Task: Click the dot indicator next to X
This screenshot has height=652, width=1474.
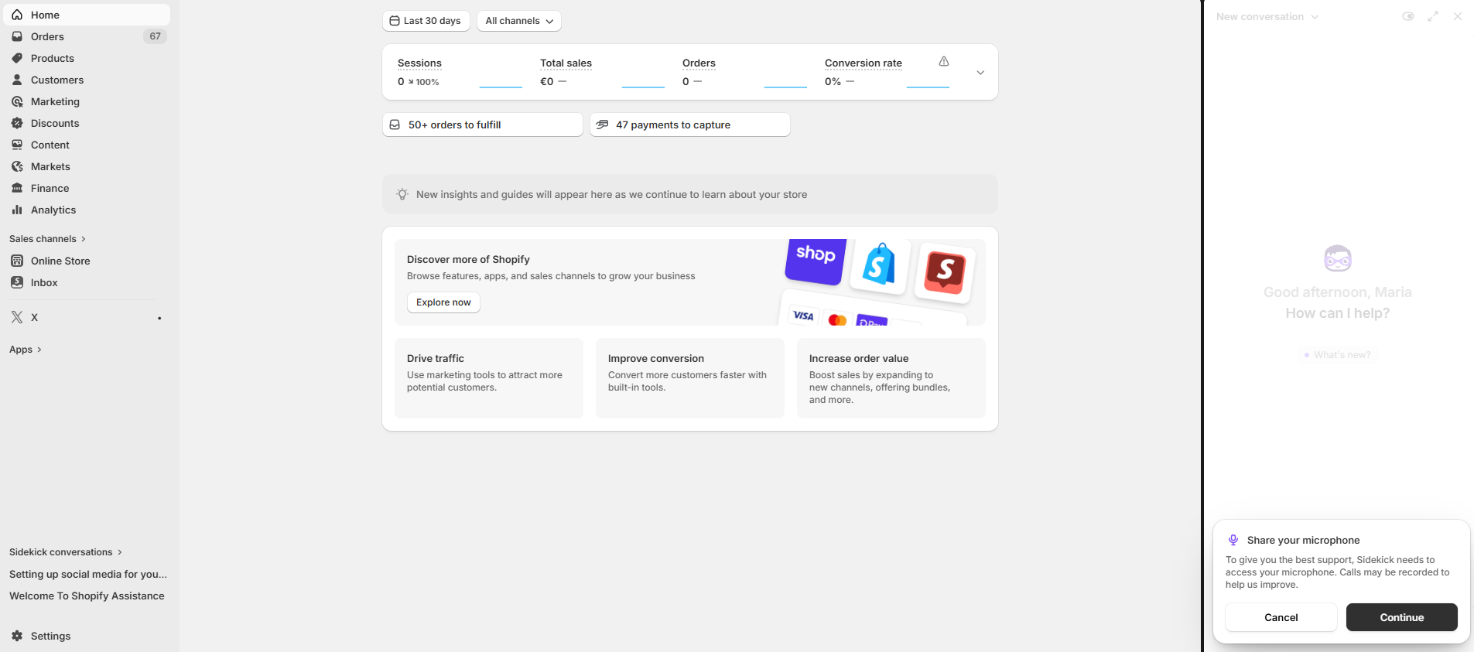Action: (x=159, y=318)
